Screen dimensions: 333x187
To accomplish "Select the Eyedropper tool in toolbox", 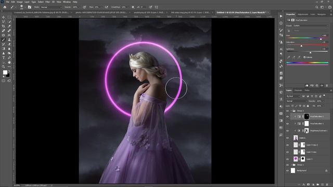I will pos(9,26).
